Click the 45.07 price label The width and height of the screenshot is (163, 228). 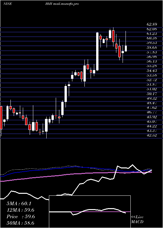pos(153,121)
